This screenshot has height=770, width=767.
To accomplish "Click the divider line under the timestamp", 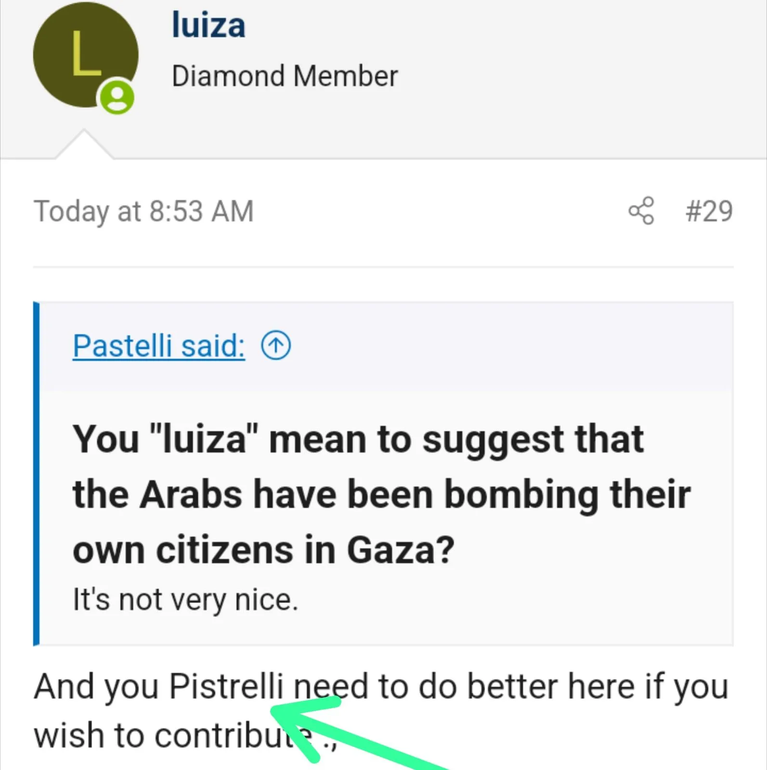I will (383, 267).
